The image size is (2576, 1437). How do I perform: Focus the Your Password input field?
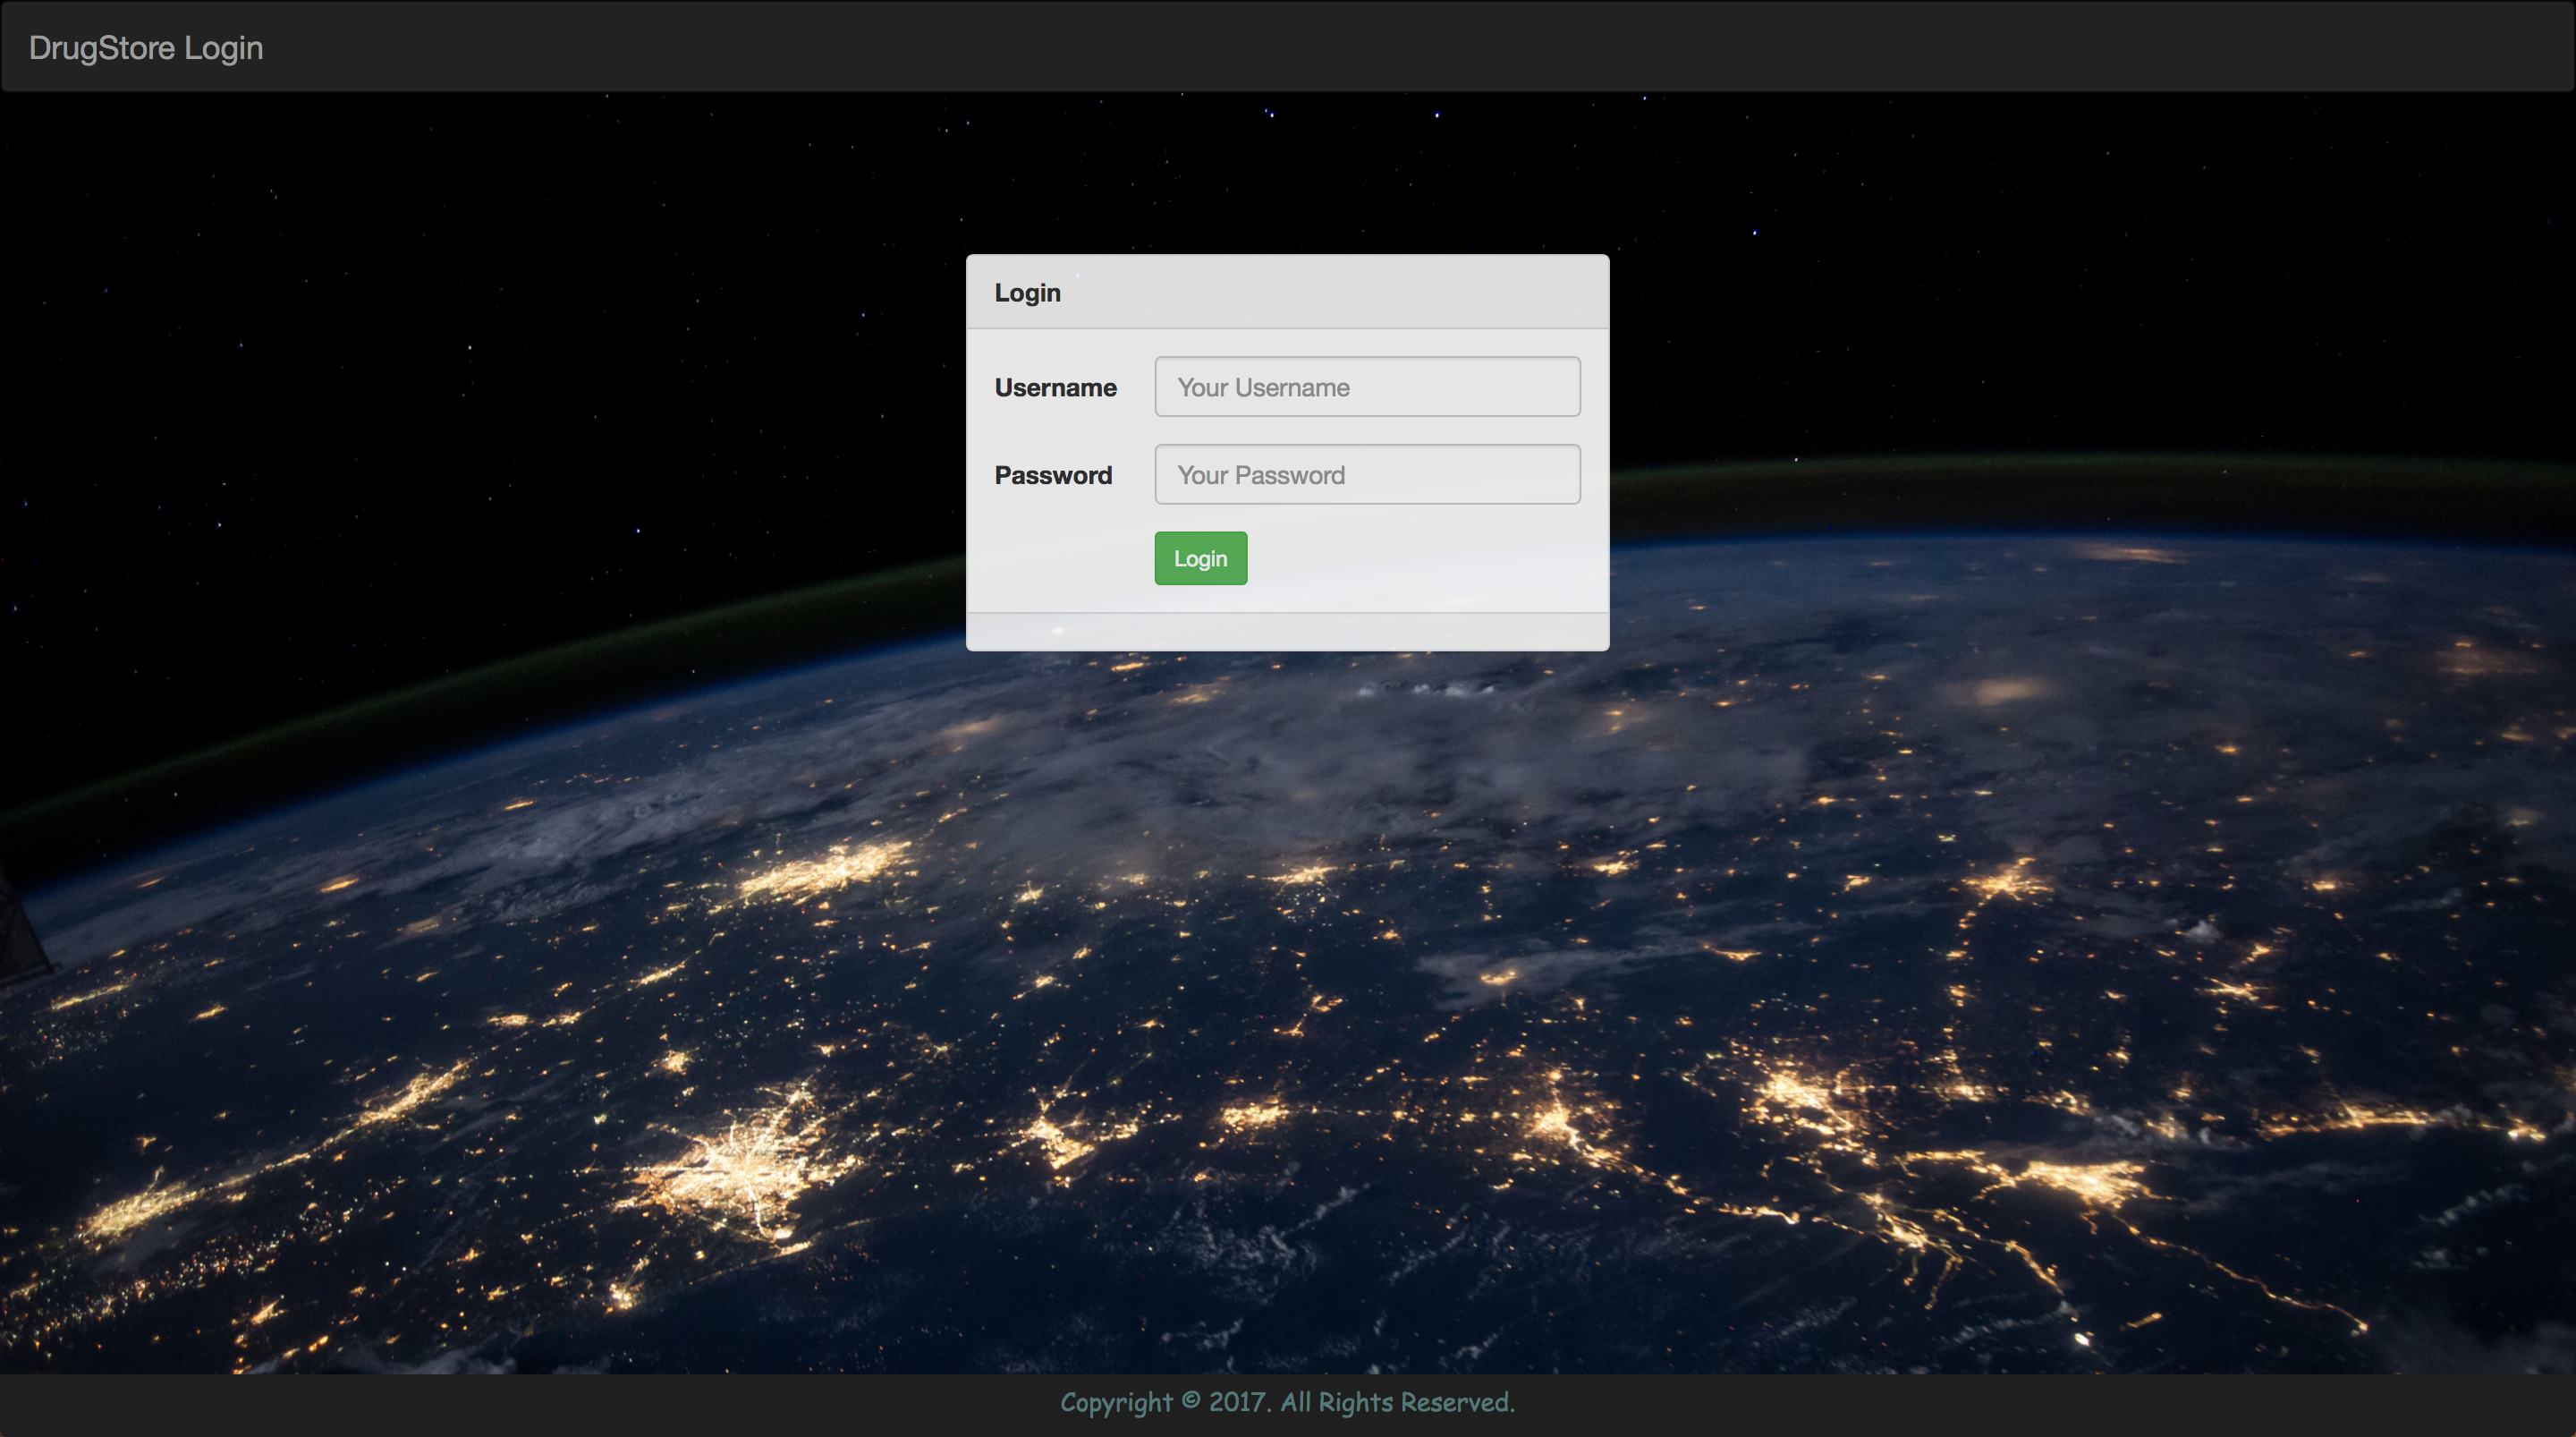[1367, 474]
